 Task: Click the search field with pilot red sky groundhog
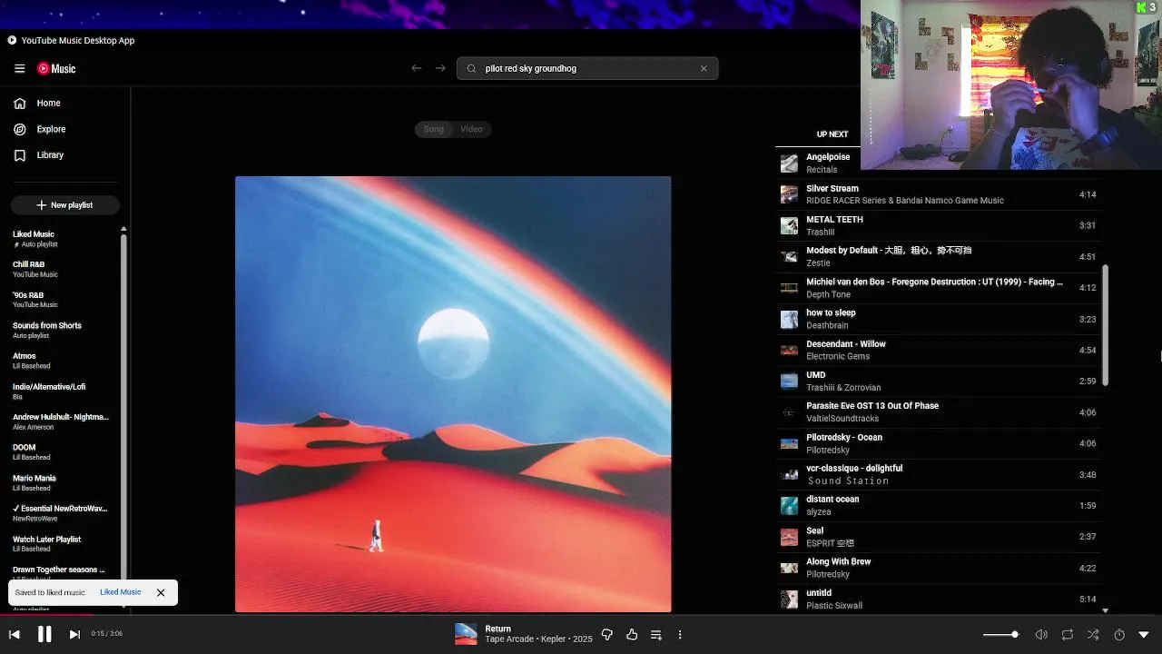click(x=587, y=68)
